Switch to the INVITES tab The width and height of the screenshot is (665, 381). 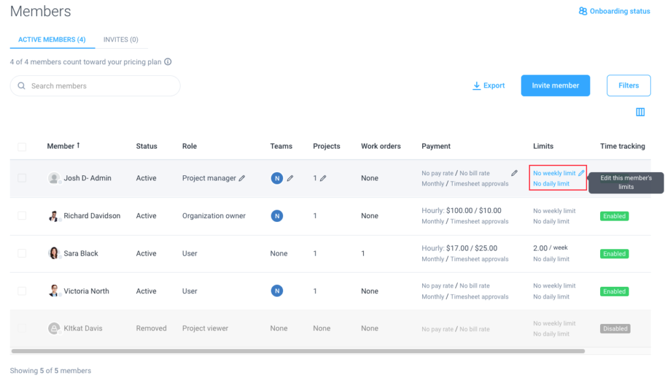(x=121, y=39)
